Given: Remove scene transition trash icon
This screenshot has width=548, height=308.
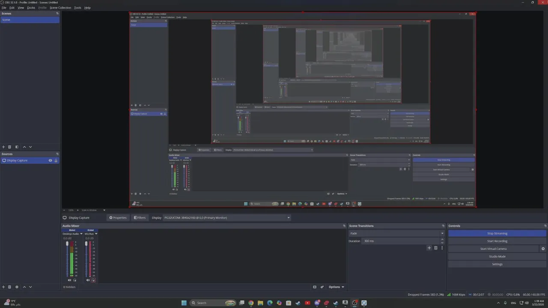Looking at the screenshot, I should click(x=436, y=248).
